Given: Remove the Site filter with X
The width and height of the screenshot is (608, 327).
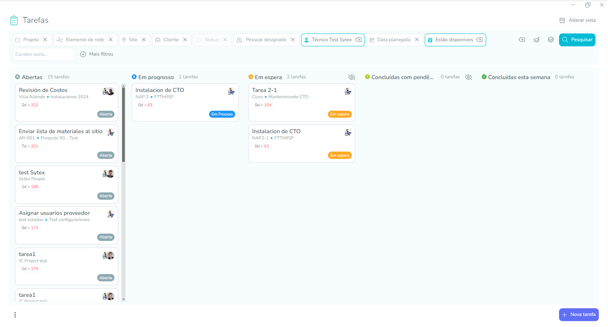Looking at the screenshot, I should coord(144,40).
